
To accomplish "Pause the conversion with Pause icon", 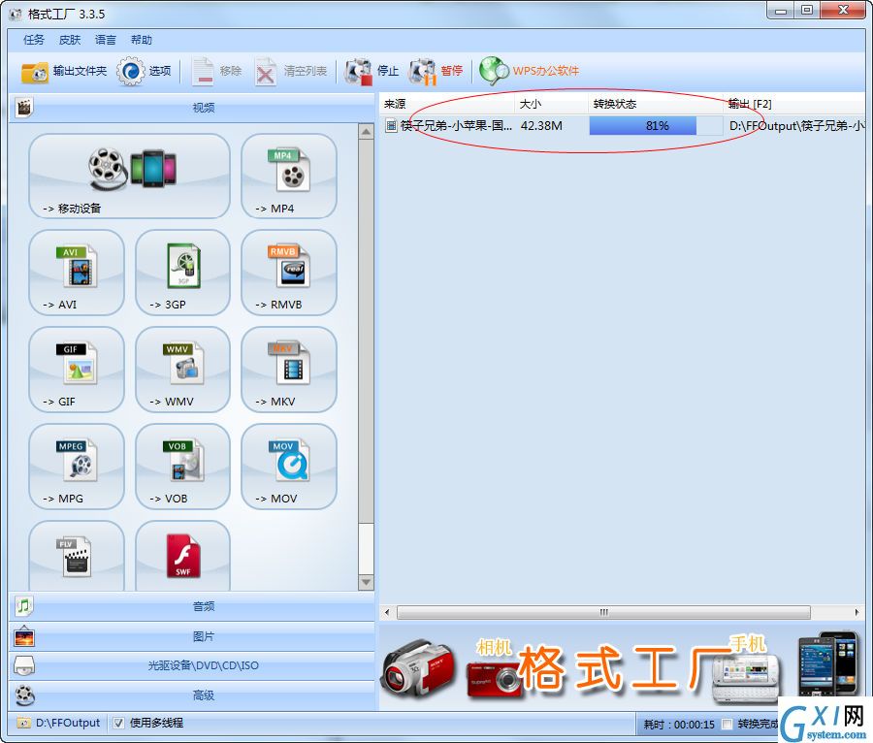I will click(x=423, y=72).
